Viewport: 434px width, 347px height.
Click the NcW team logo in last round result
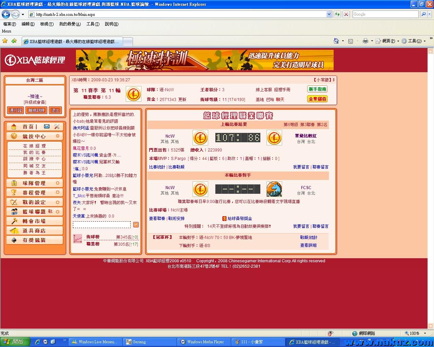click(x=200, y=138)
